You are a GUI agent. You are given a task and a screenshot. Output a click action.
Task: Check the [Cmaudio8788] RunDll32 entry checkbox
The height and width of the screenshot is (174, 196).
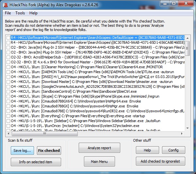tap(8, 111)
